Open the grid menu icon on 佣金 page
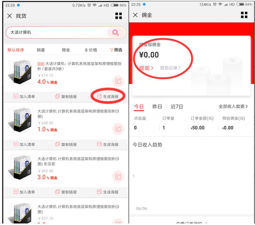The width and height of the screenshot is (255, 225). tap(244, 15)
